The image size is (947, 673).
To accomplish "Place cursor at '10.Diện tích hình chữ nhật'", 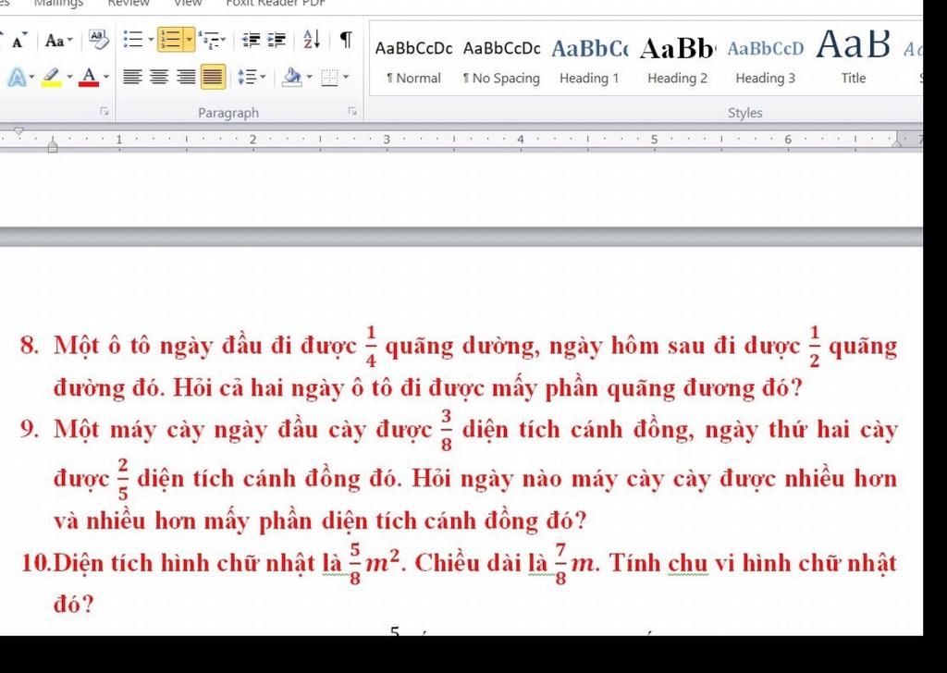I will (x=169, y=563).
